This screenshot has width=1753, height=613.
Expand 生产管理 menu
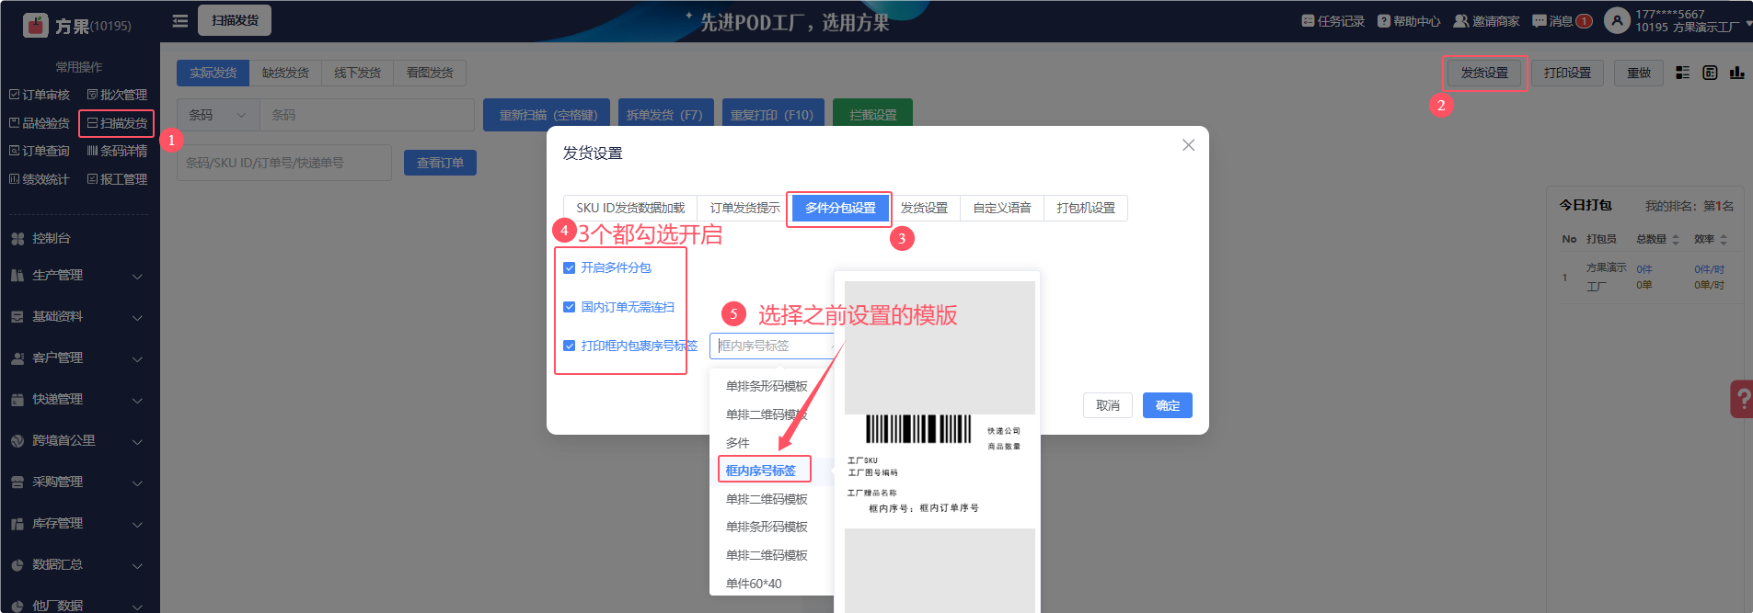79,276
